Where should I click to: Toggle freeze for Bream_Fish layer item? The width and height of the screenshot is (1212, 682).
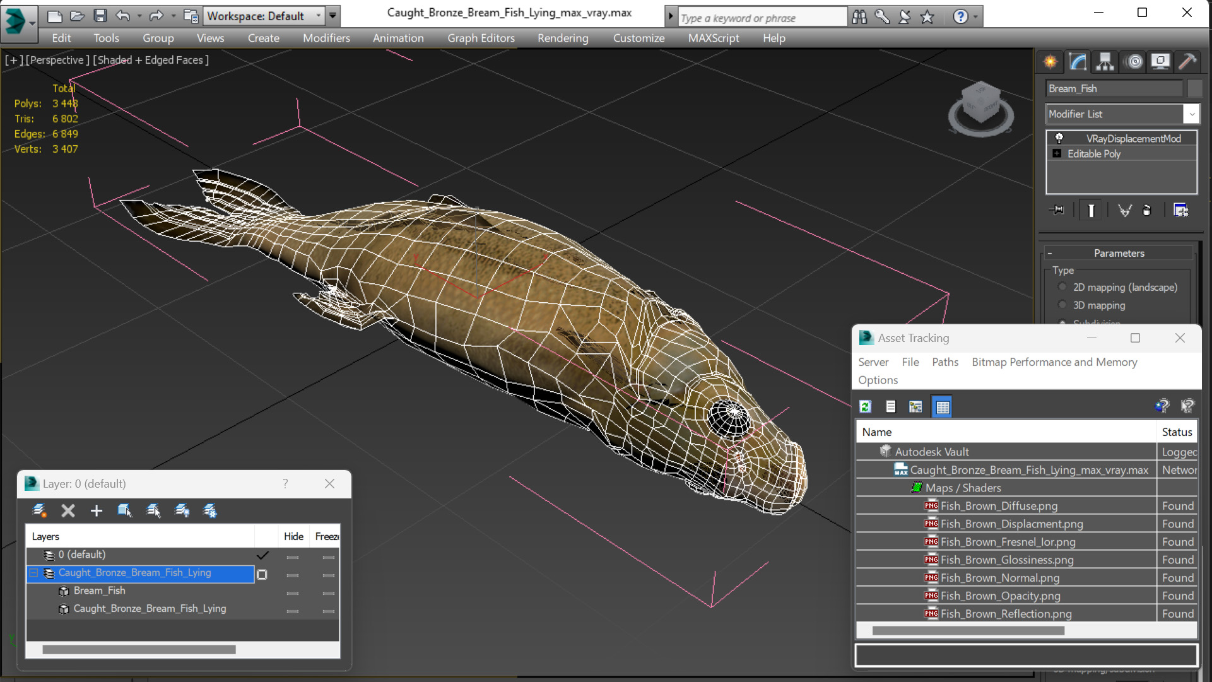pos(328,593)
